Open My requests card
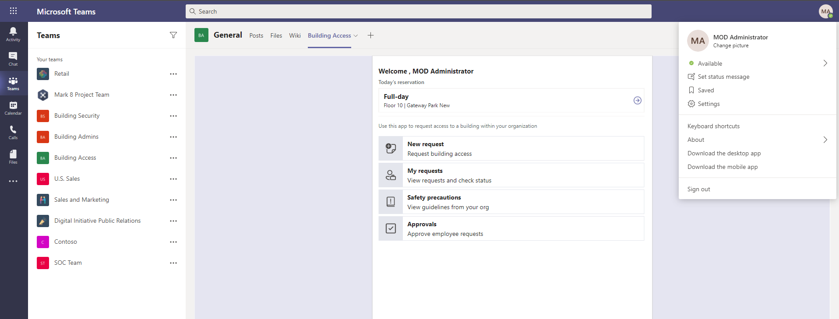Screen dimensions: 839x319 click(x=511, y=175)
